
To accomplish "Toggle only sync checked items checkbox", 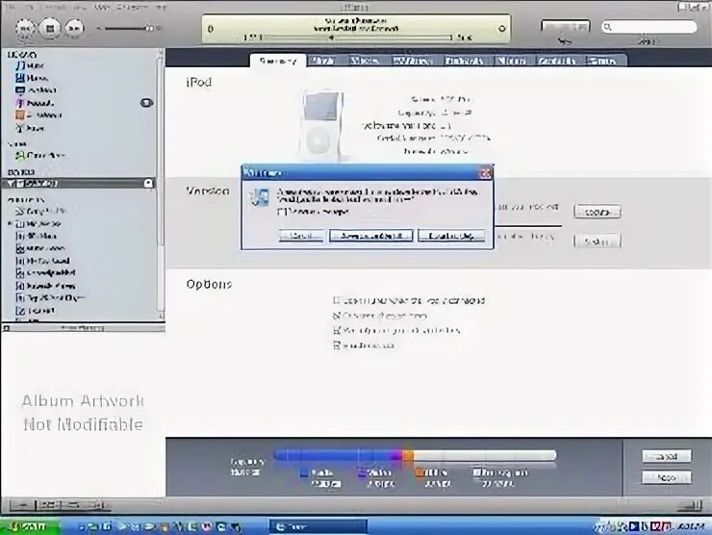I will [x=337, y=316].
